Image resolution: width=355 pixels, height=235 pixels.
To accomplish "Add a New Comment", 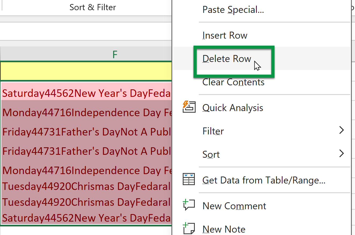I will click(234, 206).
